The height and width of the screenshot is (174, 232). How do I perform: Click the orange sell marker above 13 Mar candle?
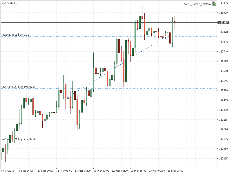tap(165, 35)
